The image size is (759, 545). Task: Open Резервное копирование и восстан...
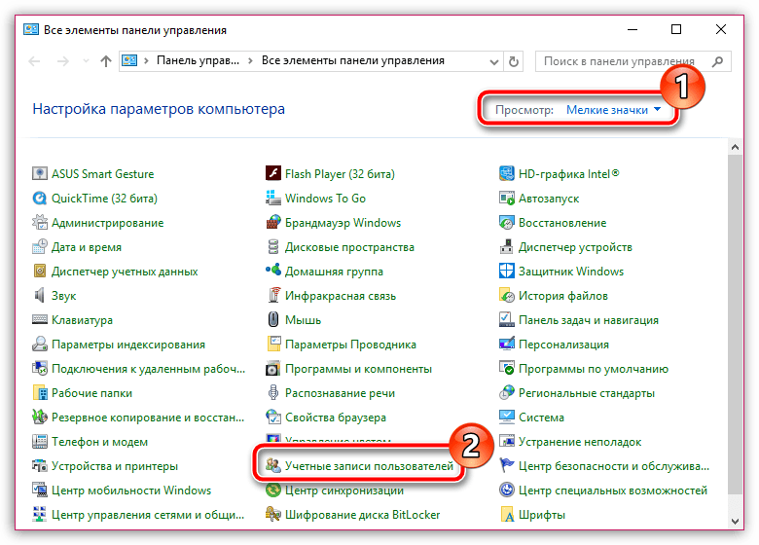pos(138,418)
